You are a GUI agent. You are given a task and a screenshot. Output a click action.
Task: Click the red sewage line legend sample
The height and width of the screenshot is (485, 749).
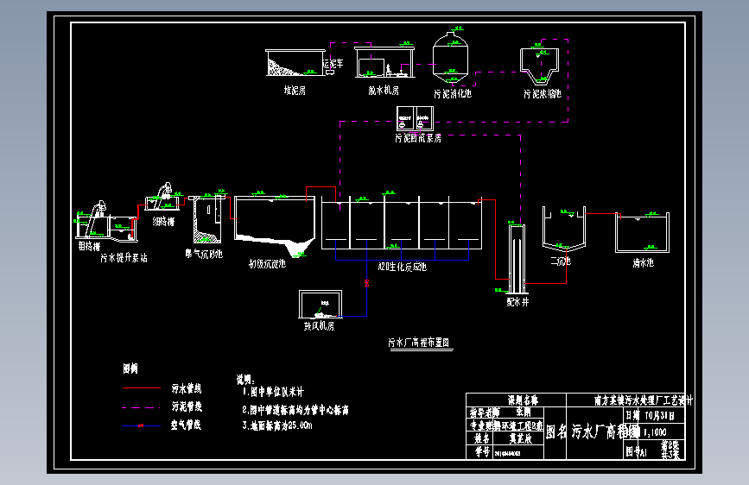[142, 388]
